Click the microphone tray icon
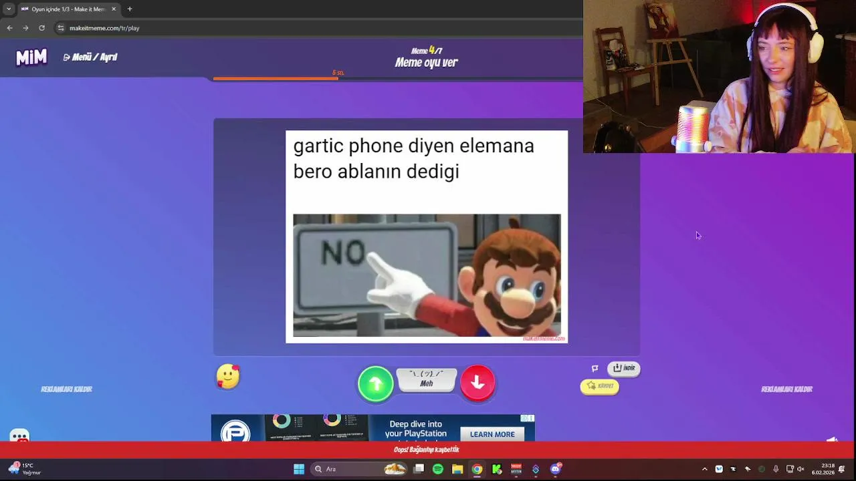The width and height of the screenshot is (856, 481). (776, 469)
